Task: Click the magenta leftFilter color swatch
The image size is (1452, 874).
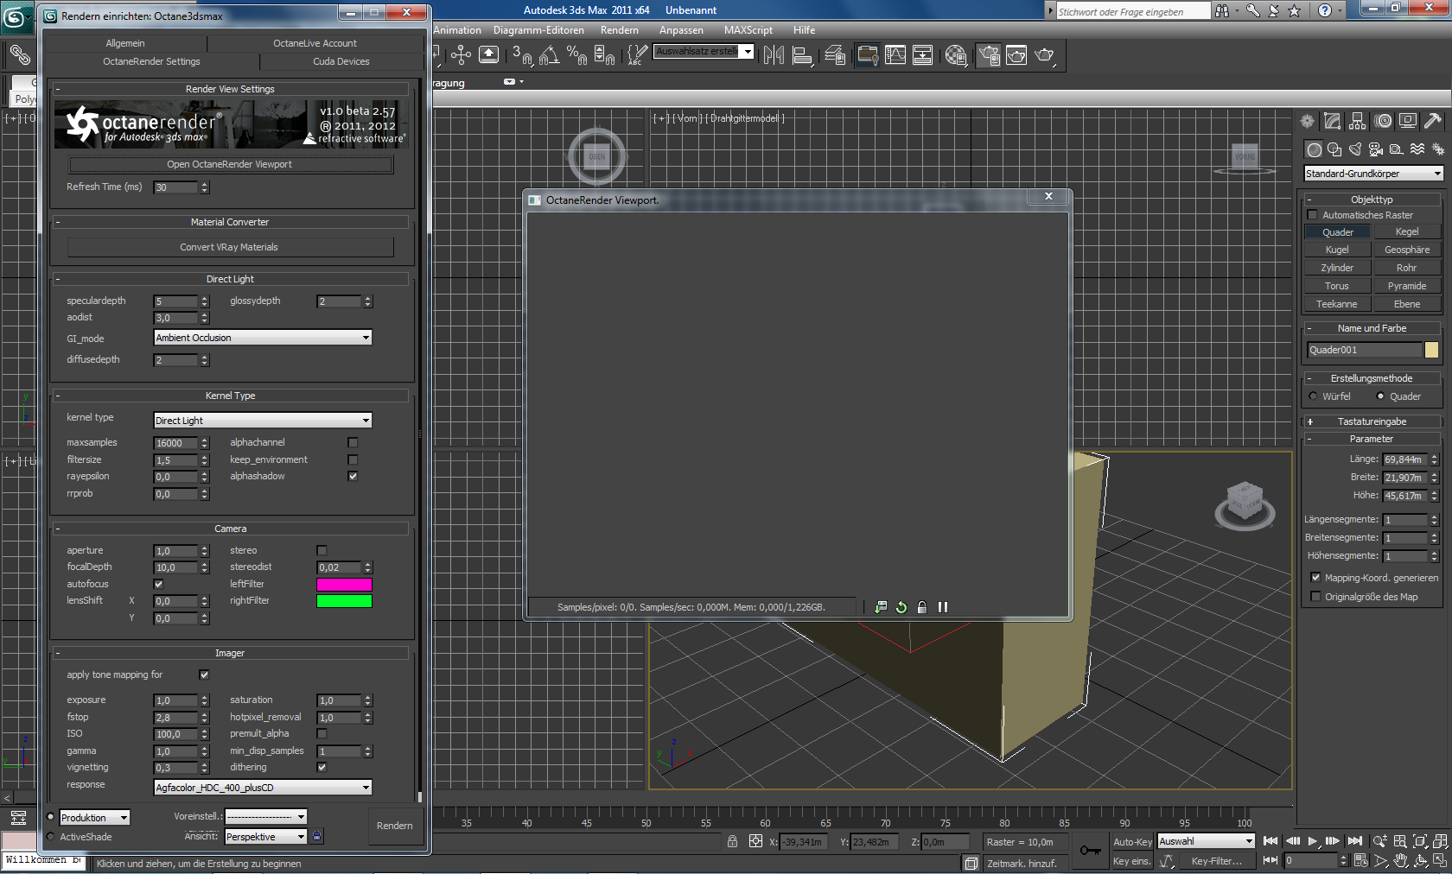Action: click(x=344, y=585)
